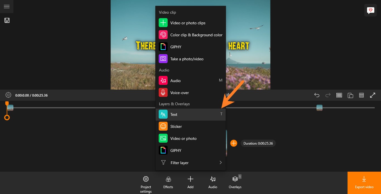The width and height of the screenshot is (381, 194).
Task: Toggle the checkerboard transparency icon
Action: 339,95
